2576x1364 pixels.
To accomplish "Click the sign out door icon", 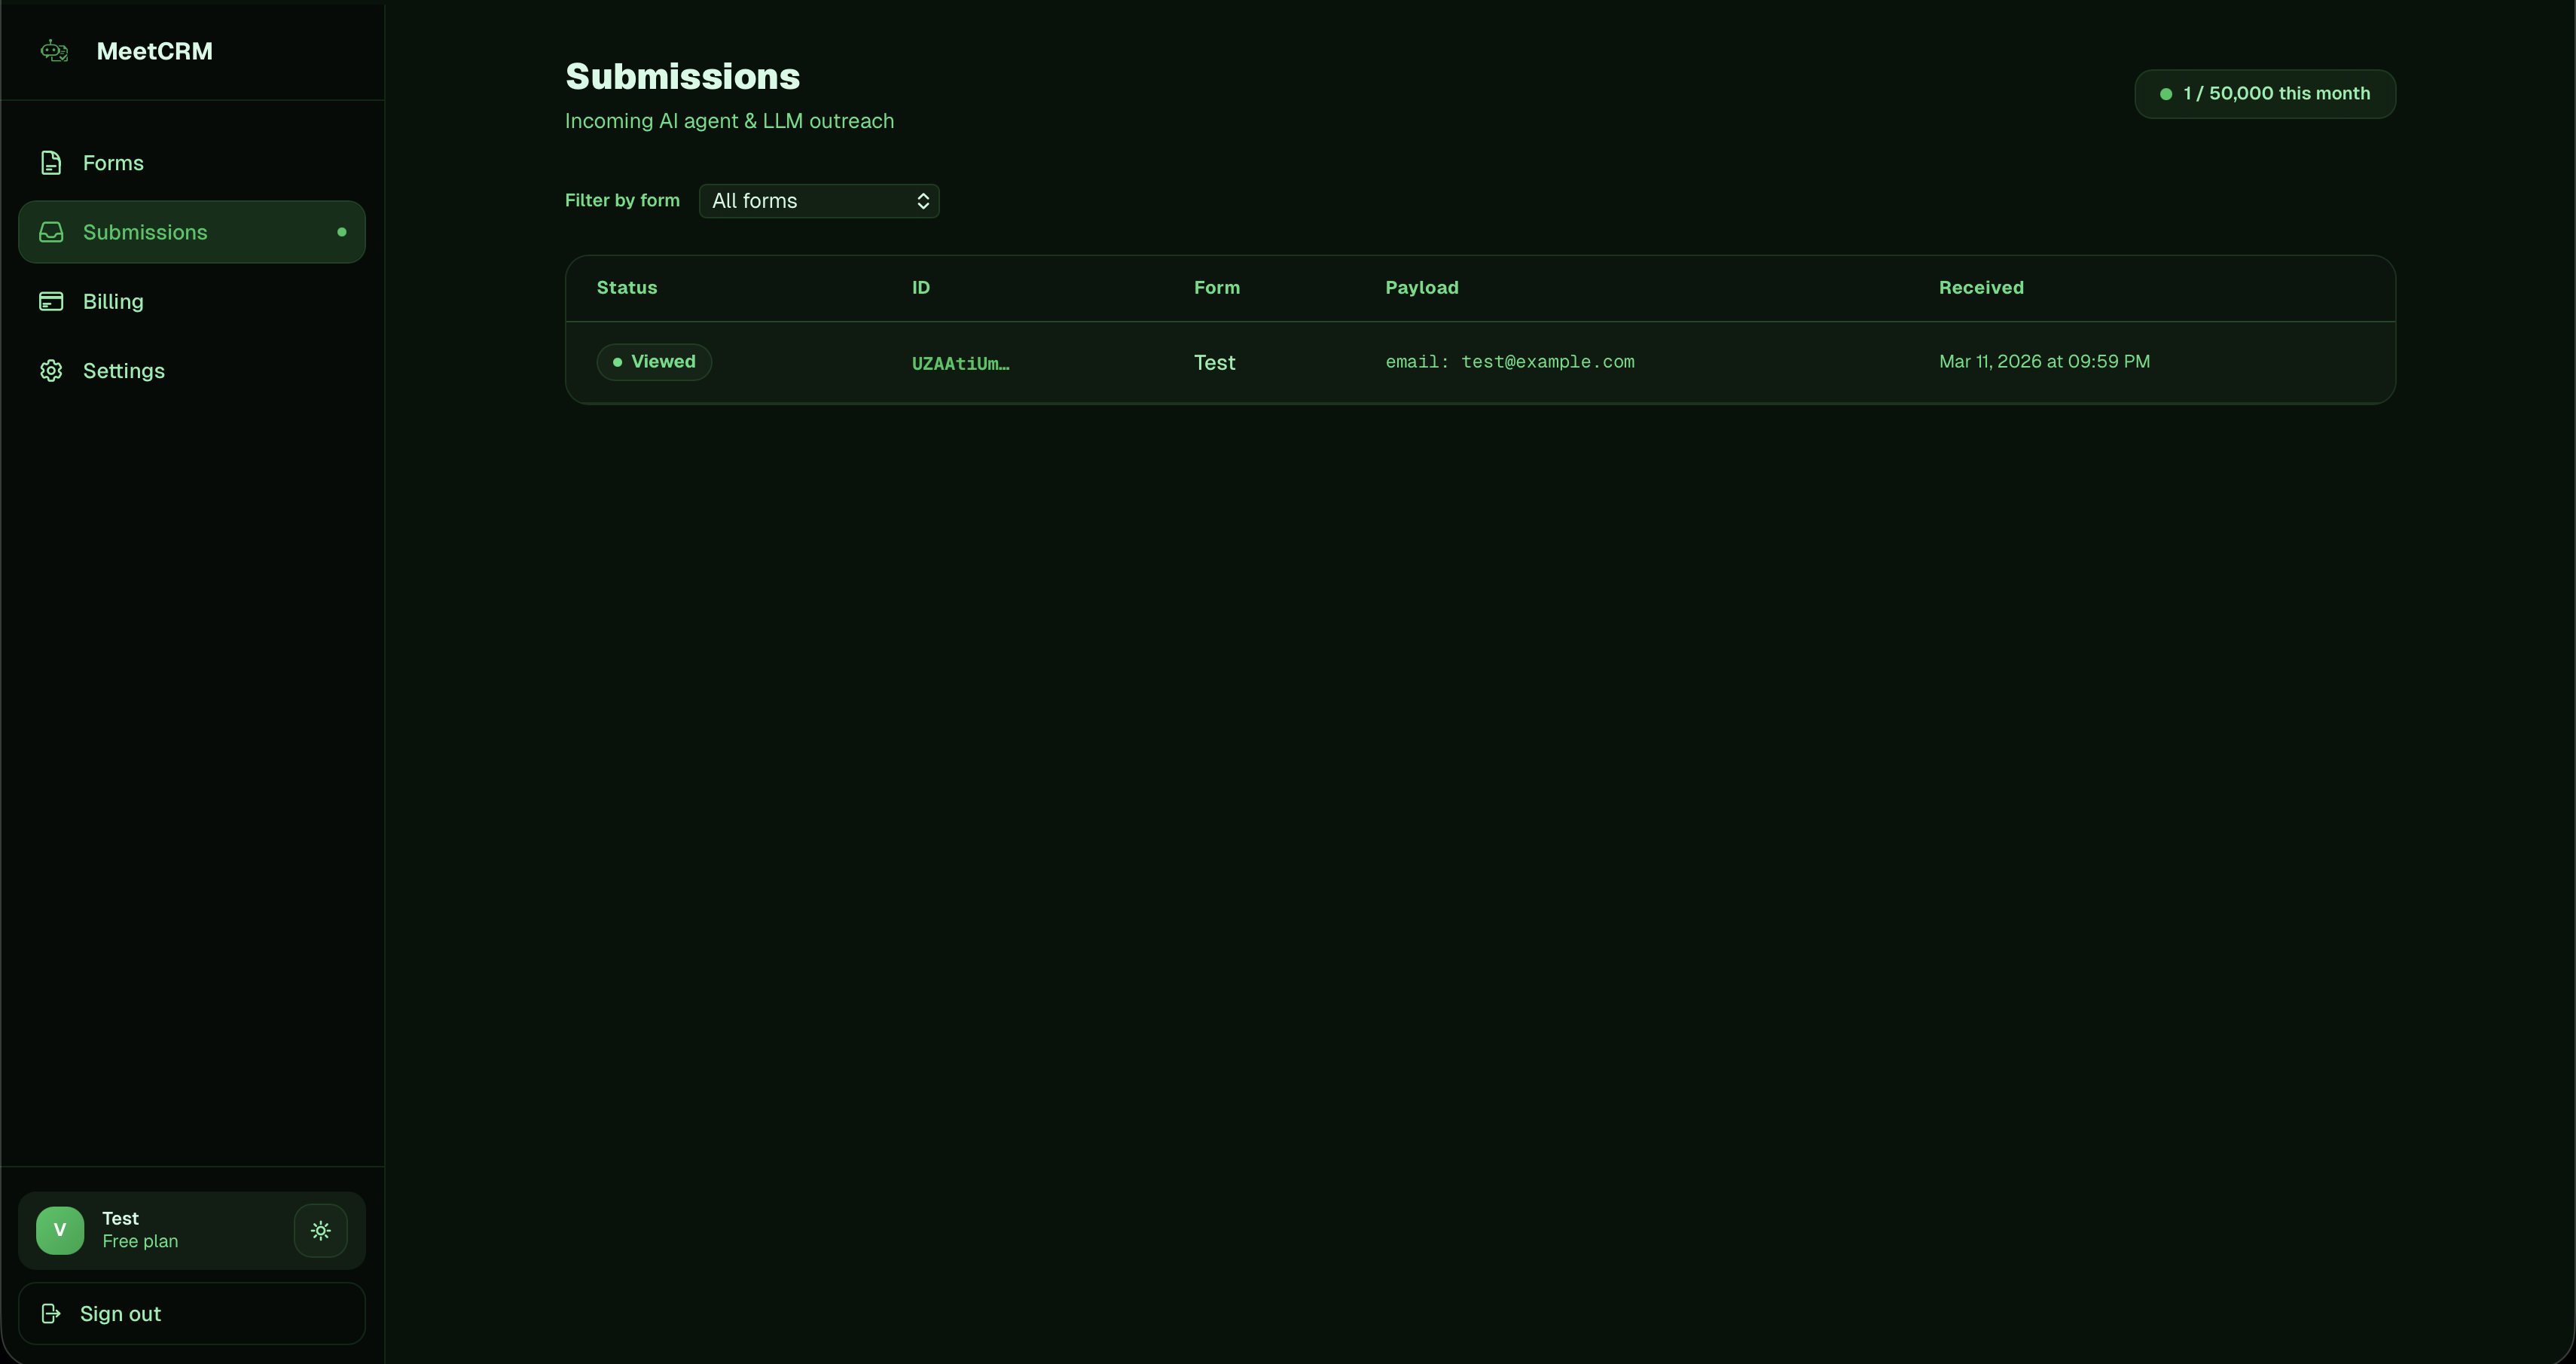I will coord(51,1313).
